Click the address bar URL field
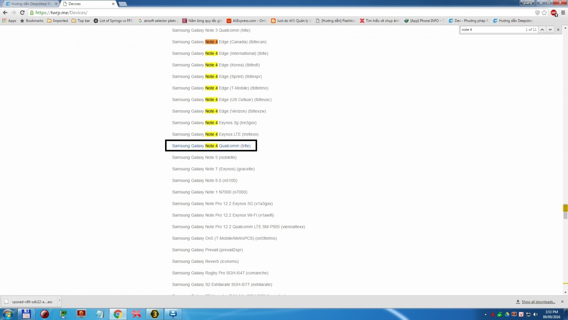Screen dimensions: 568x320 (x=280, y=12)
